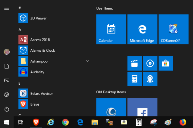Open Calculator on the taskbar
Image resolution: width=193 pixels, height=128 pixels.
pyautogui.click(x=139, y=122)
